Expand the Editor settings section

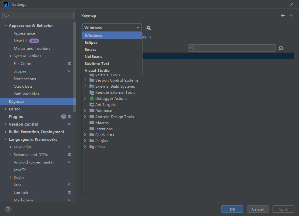[x=5, y=109]
